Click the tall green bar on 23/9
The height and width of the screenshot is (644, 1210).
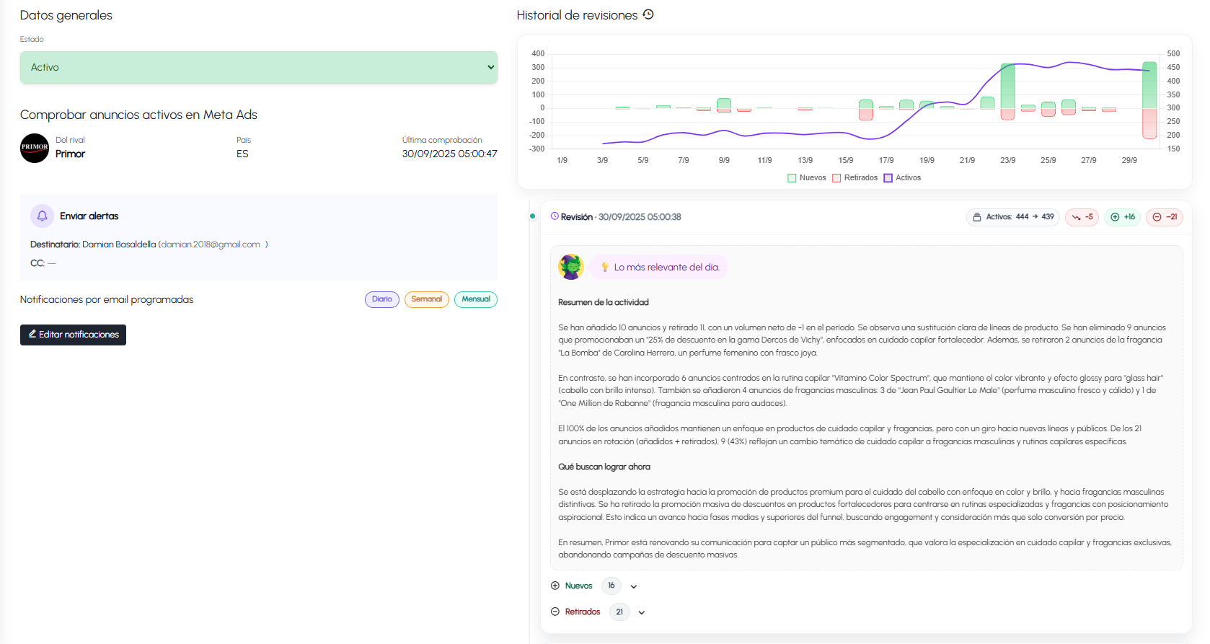point(1007,86)
